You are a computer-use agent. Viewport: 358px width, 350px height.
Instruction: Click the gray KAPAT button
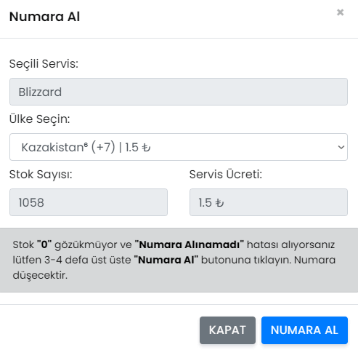(227, 330)
